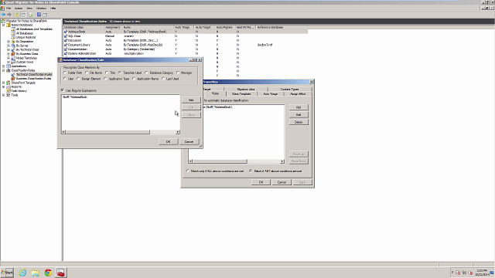Toggle the Use Regular Expressions checkbox
The width and height of the screenshot is (495, 278).
pyautogui.click(x=63, y=90)
